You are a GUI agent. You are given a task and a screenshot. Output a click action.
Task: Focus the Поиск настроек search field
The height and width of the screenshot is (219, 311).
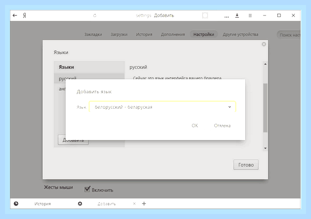point(289,35)
